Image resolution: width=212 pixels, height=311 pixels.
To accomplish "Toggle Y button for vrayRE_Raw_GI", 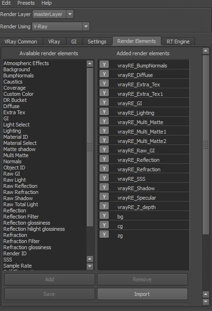I will tap(104, 150).
